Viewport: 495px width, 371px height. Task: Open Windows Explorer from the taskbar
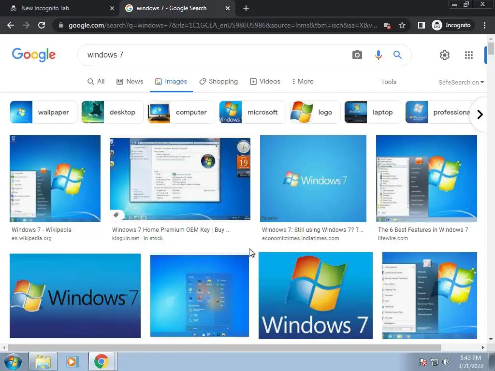[x=43, y=361]
